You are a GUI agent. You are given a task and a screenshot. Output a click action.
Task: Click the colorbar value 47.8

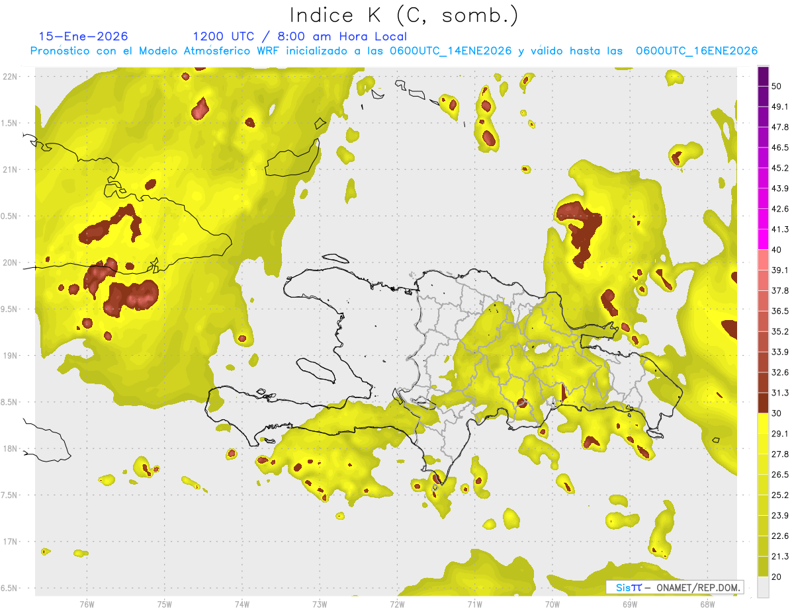point(780,127)
